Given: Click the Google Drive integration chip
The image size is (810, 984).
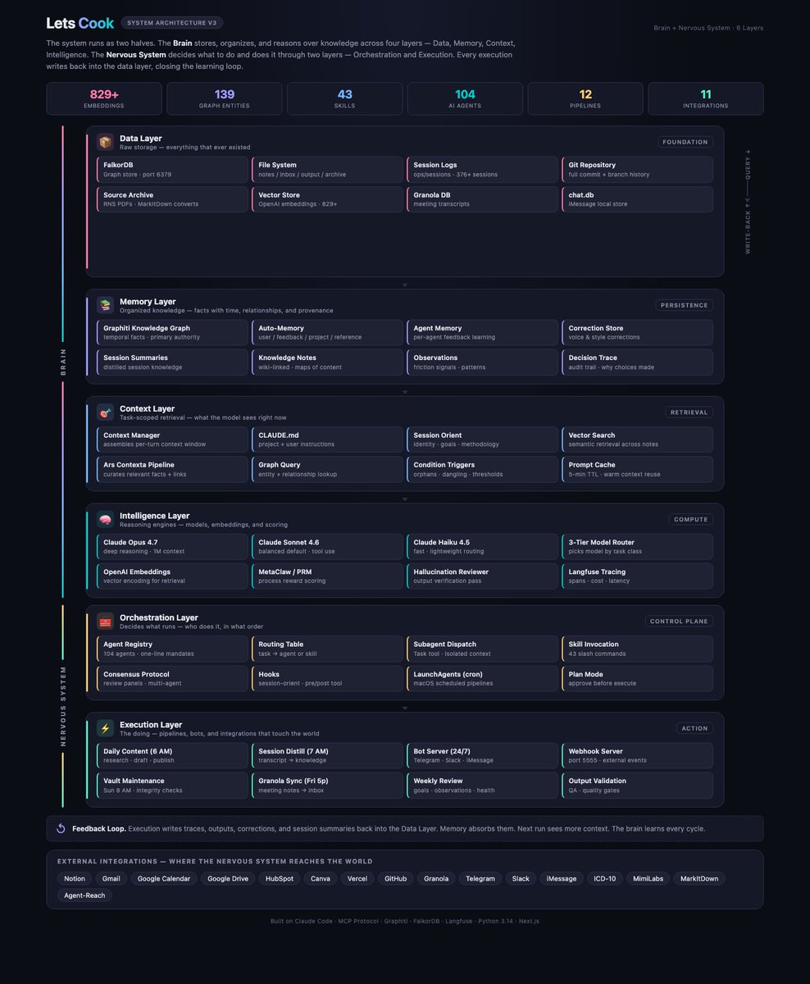Looking at the screenshot, I should [x=228, y=878].
